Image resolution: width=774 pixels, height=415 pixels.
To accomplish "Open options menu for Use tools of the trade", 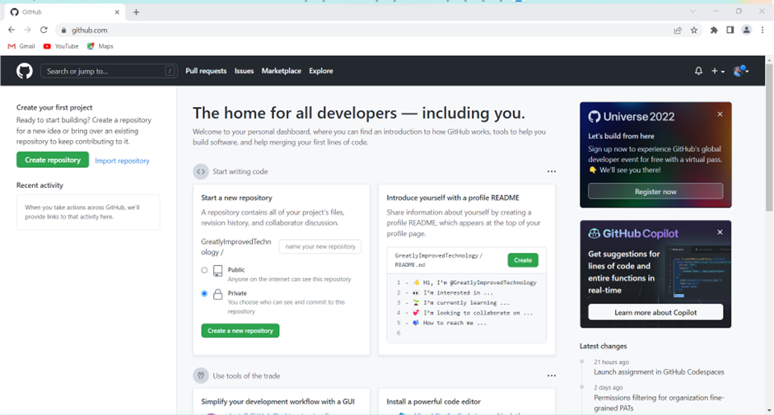I will tap(552, 376).
